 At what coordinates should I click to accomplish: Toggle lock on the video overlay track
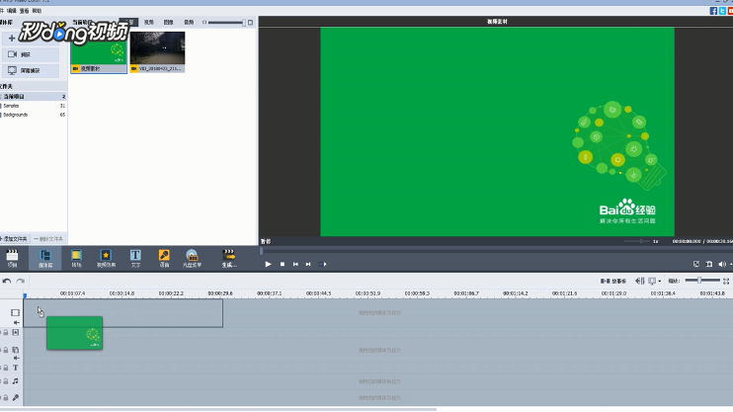pos(6,350)
